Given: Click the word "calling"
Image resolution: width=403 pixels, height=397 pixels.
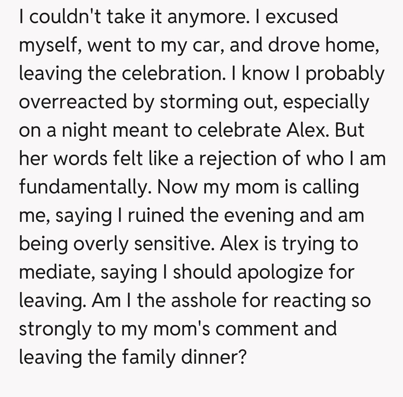Looking at the screenshot, I should tap(330, 187).
